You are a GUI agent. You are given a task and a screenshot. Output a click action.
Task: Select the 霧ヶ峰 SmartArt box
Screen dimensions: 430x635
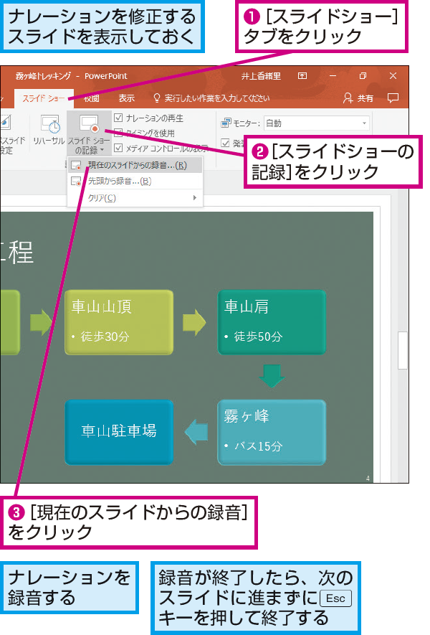272,432
